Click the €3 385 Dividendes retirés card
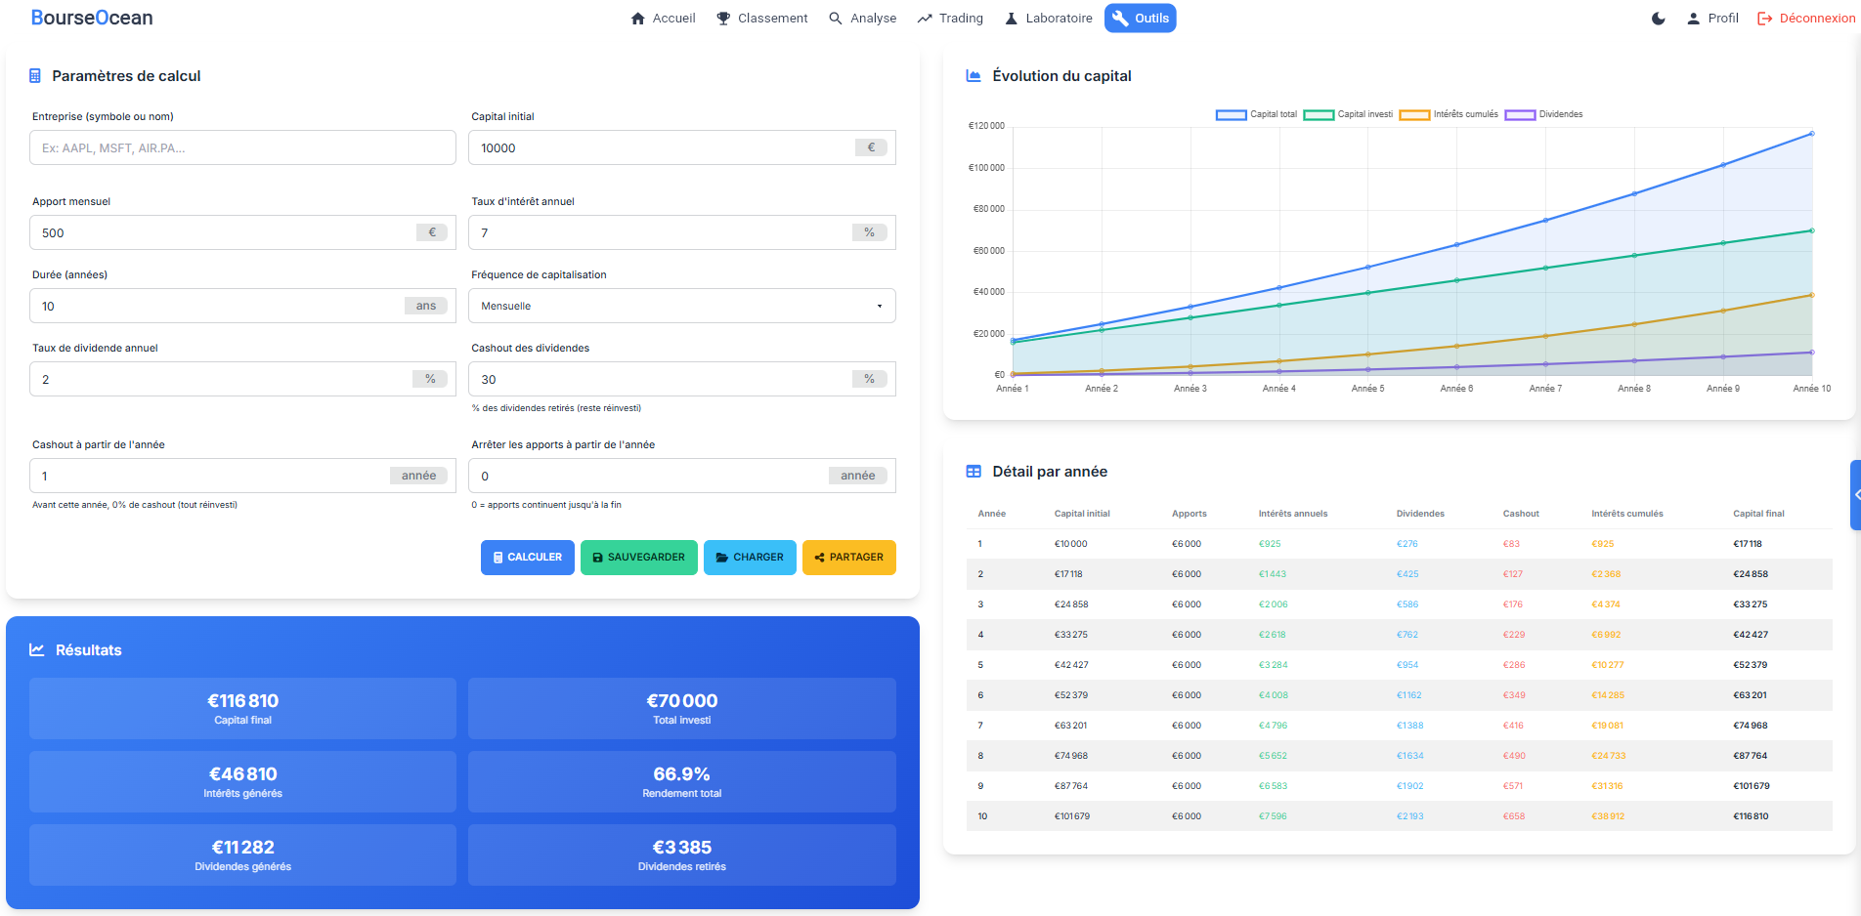 pyautogui.click(x=682, y=854)
